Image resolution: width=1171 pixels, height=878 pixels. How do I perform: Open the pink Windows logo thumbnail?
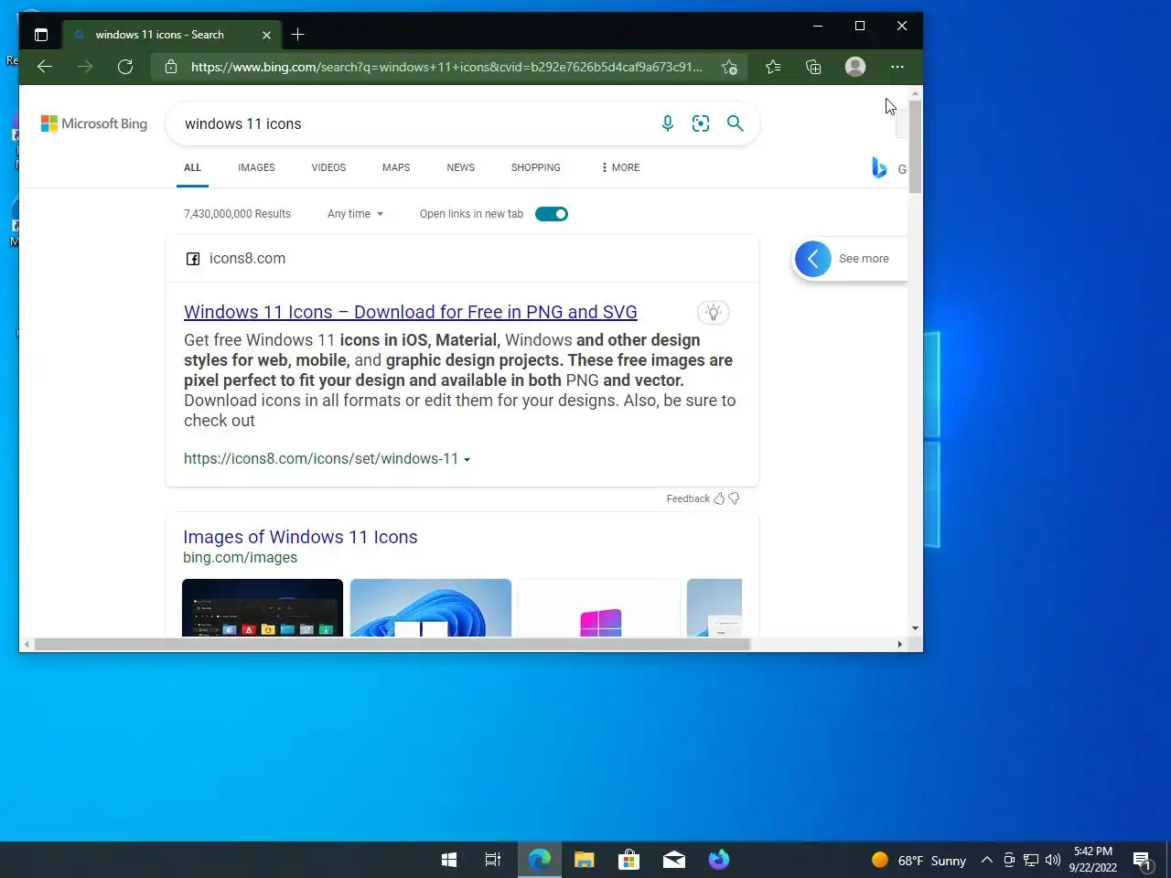tap(599, 607)
